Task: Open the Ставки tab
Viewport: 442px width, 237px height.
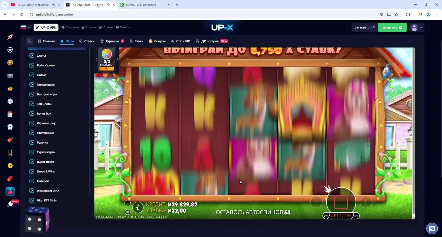Action: click(x=87, y=41)
